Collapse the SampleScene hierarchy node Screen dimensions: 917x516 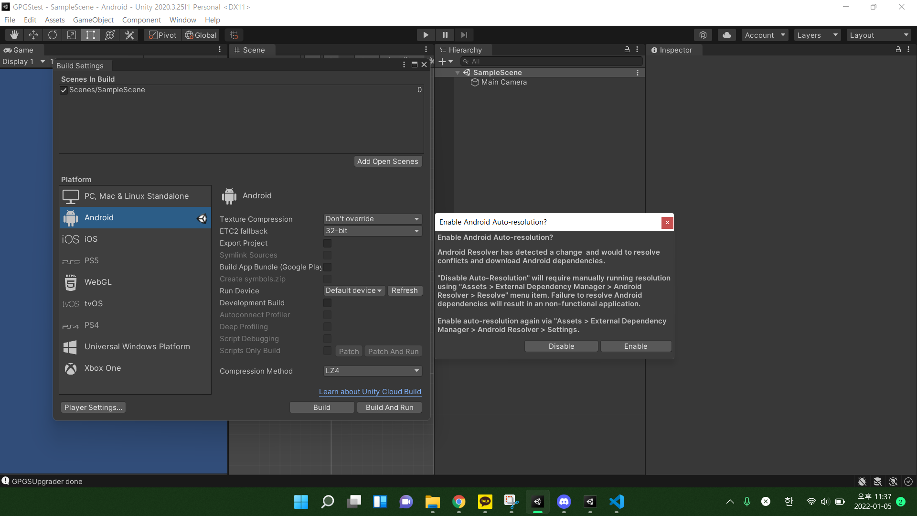click(458, 73)
